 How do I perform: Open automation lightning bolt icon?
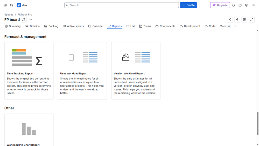point(237,20)
